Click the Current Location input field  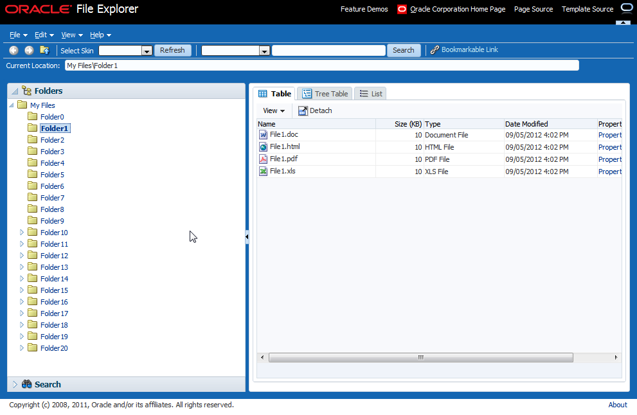click(322, 66)
